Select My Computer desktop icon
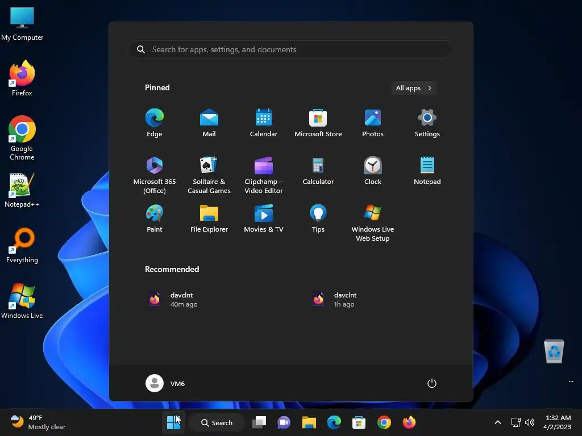The image size is (582, 436). 22,23
